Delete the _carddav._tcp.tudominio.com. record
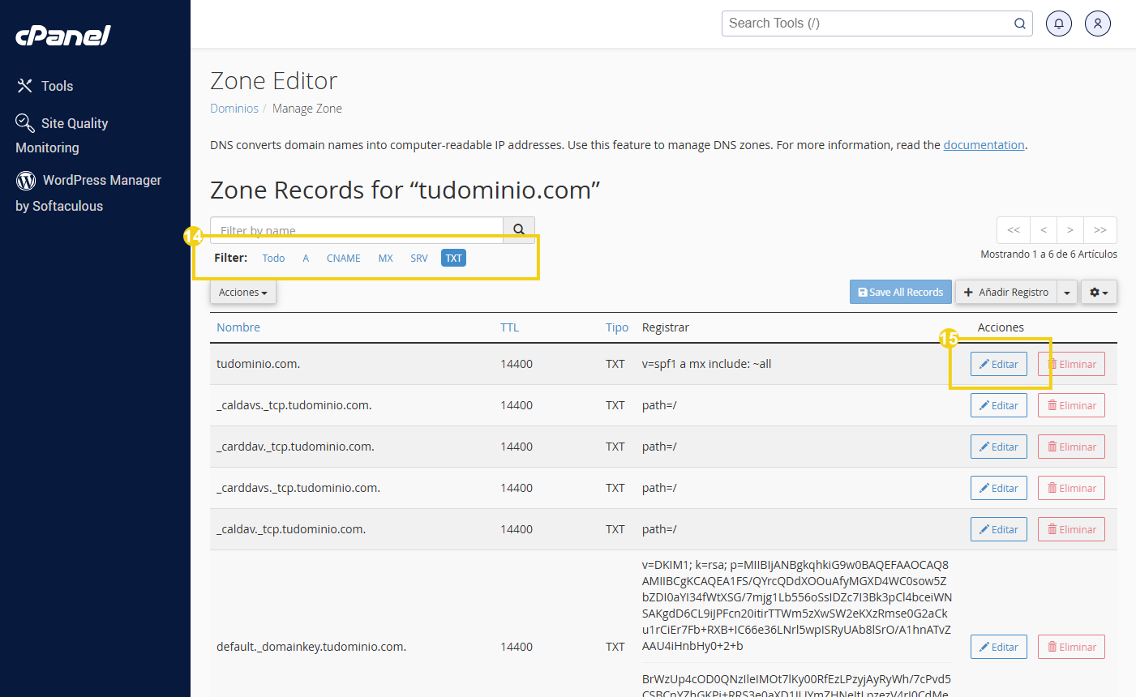Viewport: 1136px width, 697px height. pyautogui.click(x=1071, y=447)
